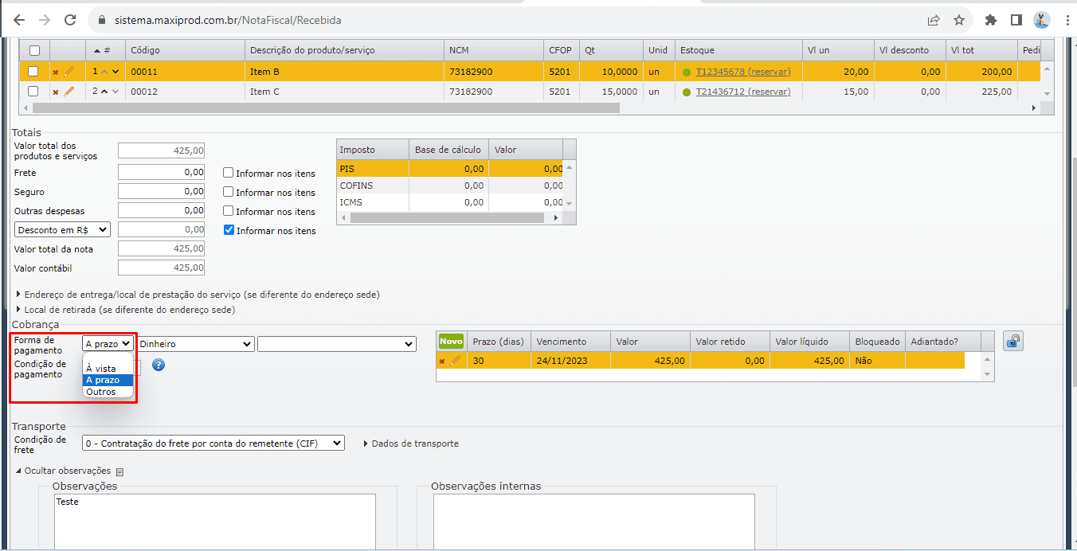Click the items table horizontal scrollbar
This screenshot has height=551, width=1077.
(x=319, y=107)
